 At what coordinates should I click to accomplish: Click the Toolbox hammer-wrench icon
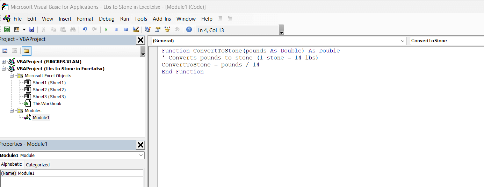tap(177, 30)
